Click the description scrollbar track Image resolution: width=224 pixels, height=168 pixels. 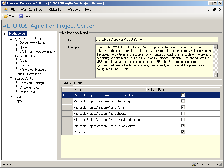click(215, 61)
